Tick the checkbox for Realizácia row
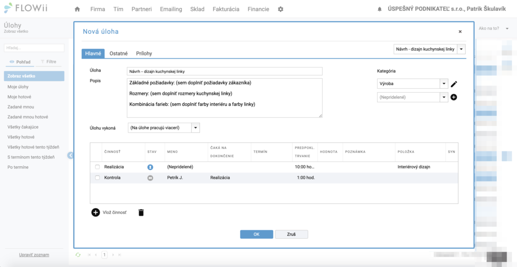Viewport: 517px width, 267px height. coord(97,167)
